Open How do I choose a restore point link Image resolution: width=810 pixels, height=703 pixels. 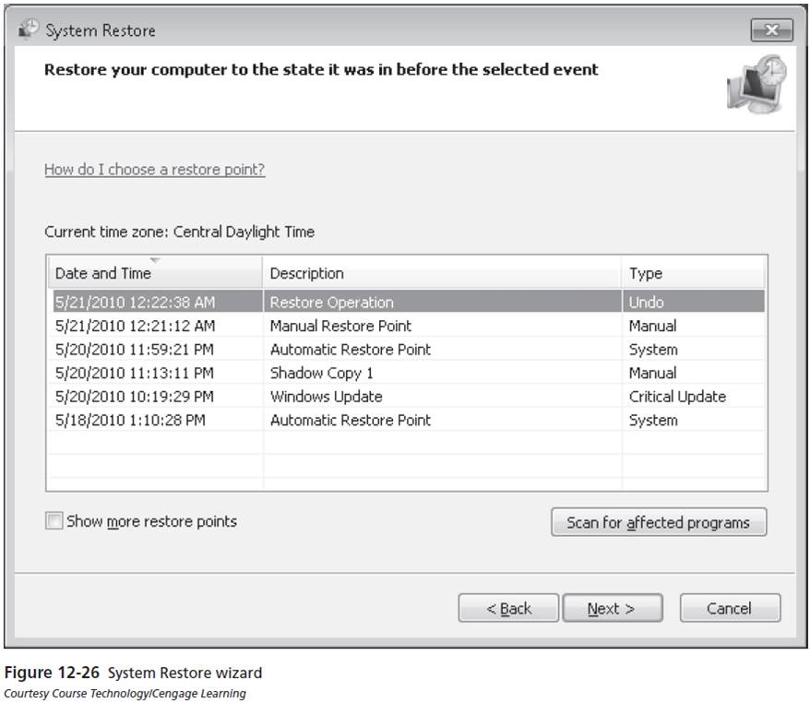click(x=154, y=170)
